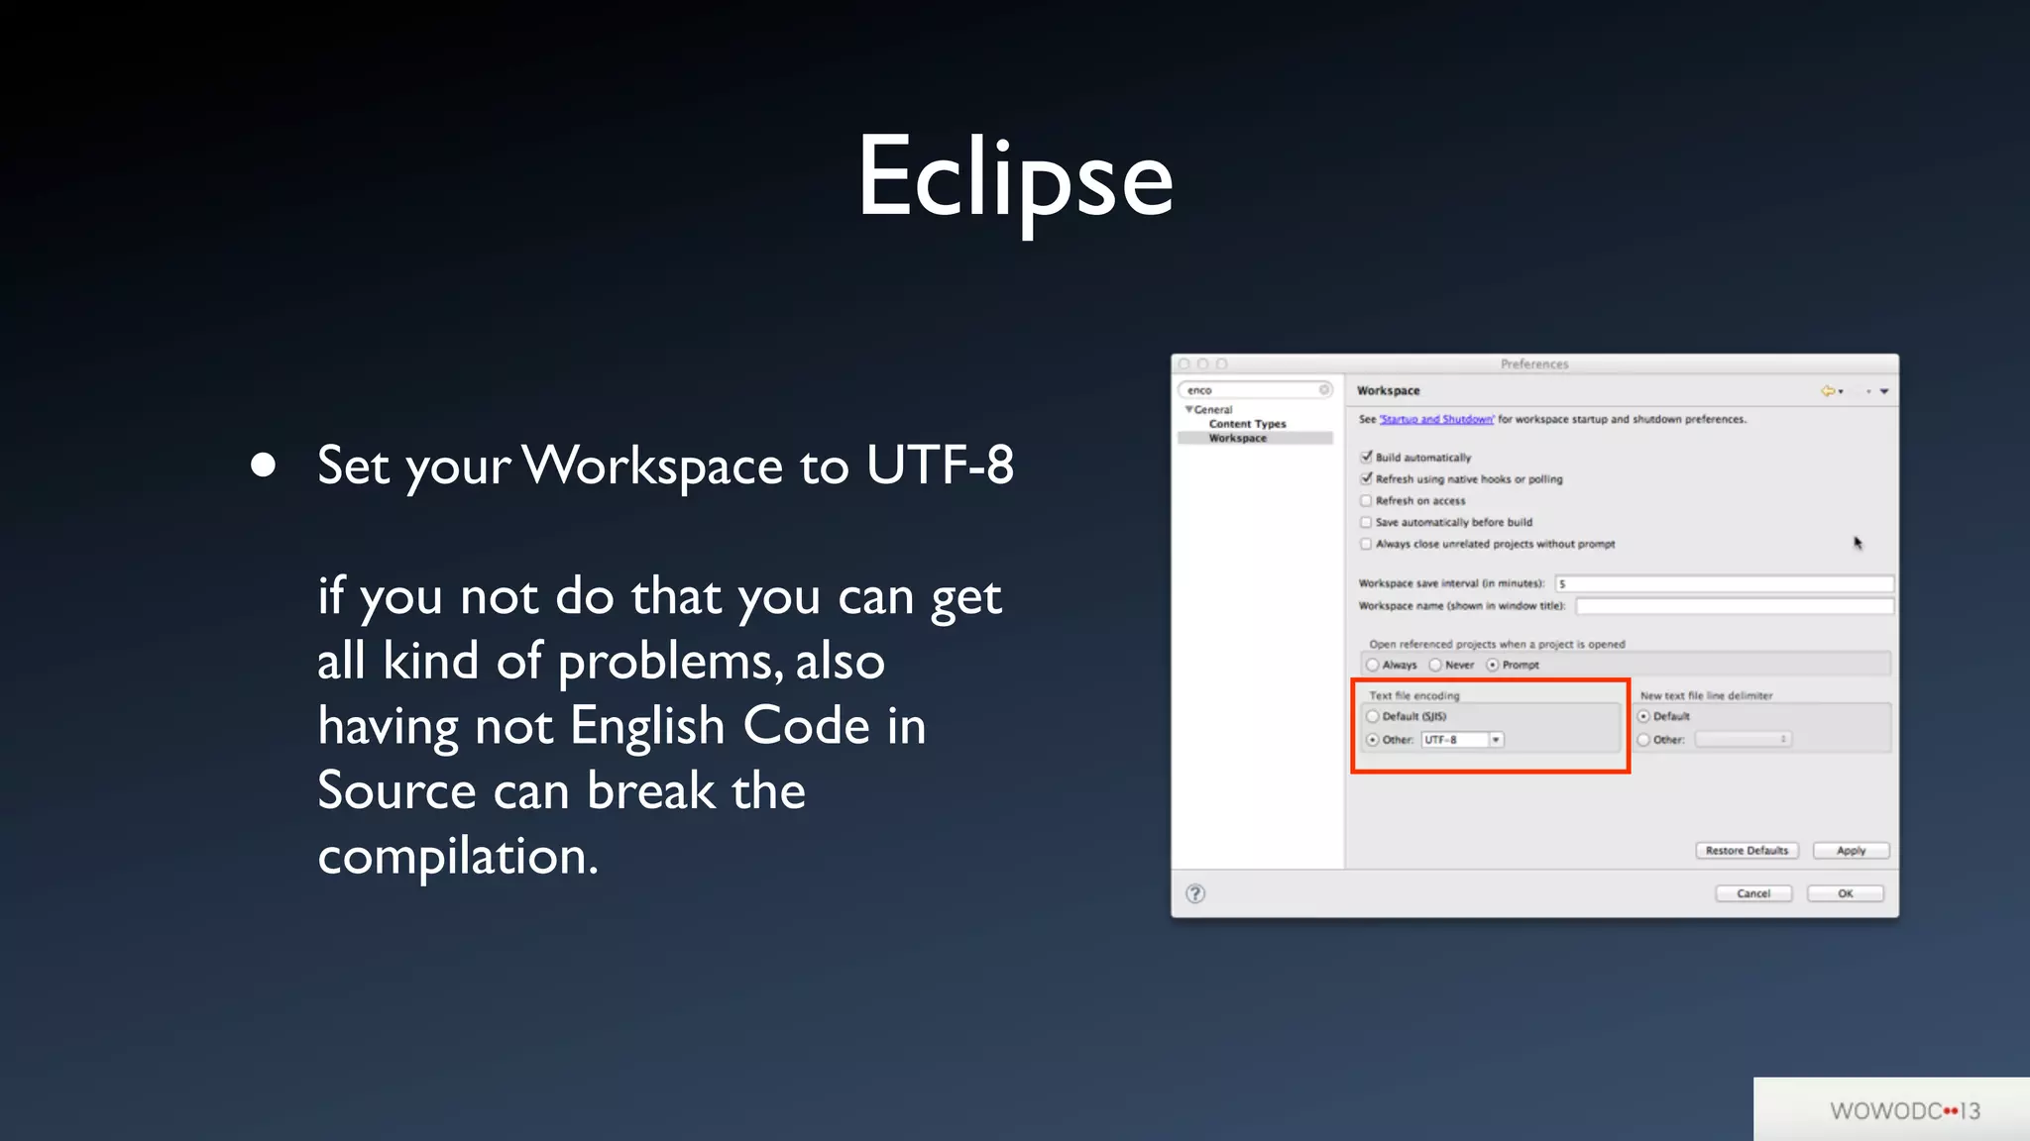
Task: Collapse the General tree node
Action: 1188,409
